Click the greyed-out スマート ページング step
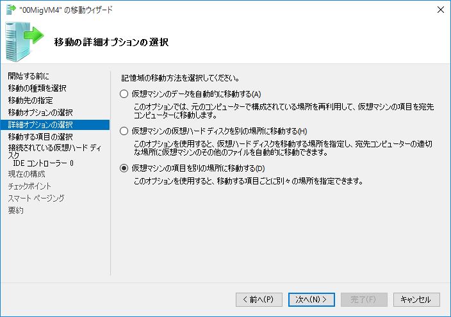The width and height of the screenshot is (451, 317). 36,198
